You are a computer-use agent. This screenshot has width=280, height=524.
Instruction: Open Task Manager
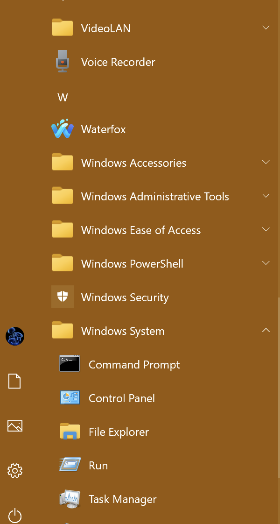coord(122,499)
